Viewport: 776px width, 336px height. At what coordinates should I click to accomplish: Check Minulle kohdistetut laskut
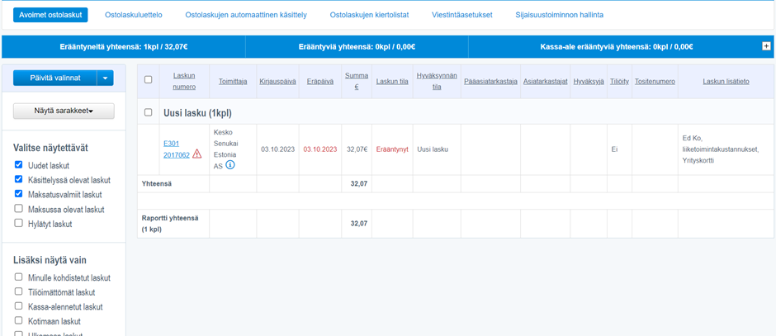click(19, 277)
